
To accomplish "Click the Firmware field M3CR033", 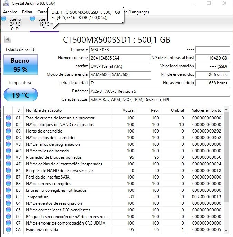I will pos(120,49).
